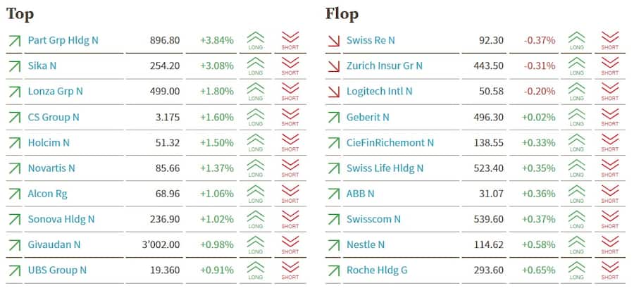Click the up-arrow trend icon beside Novartis N
Viewport: 634px width, 293px height.
point(13,168)
